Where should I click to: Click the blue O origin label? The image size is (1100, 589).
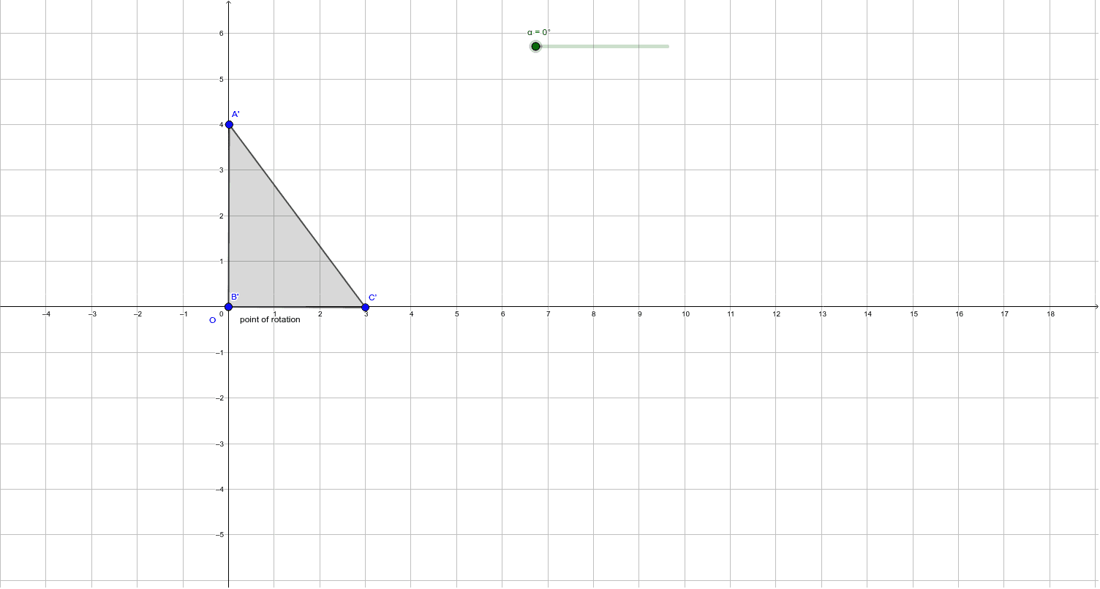pos(213,320)
